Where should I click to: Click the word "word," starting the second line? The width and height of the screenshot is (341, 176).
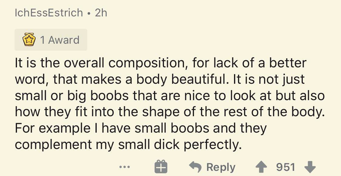(x=32, y=79)
